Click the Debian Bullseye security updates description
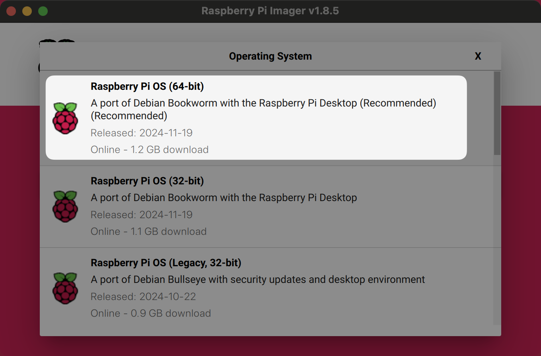 click(x=258, y=279)
